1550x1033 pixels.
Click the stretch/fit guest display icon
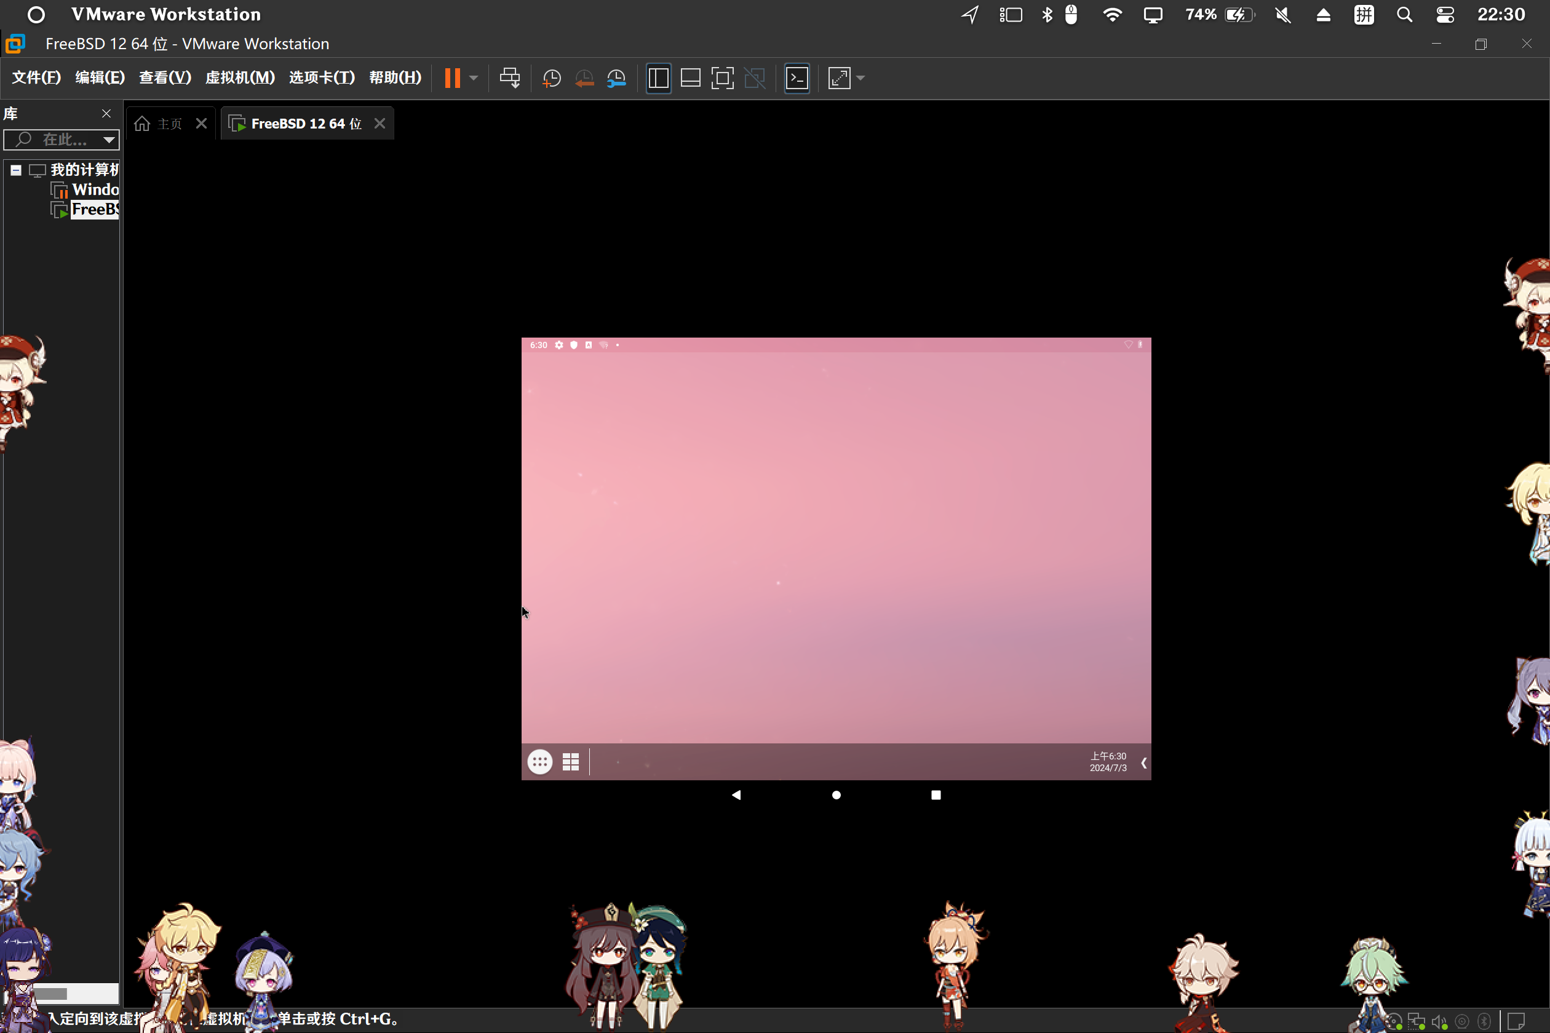tap(839, 79)
